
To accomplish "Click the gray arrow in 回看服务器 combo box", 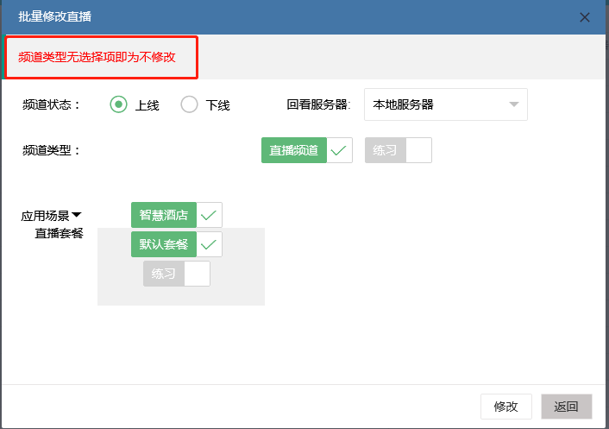I will tap(514, 104).
